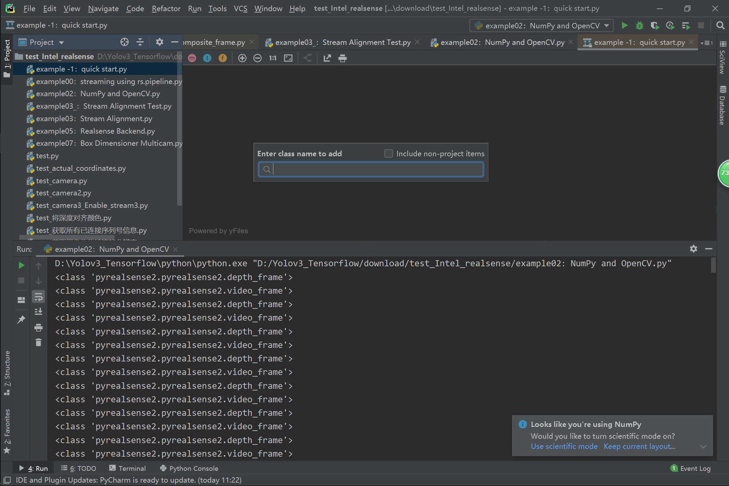Clear the run console with the trash icon
The image size is (729, 486).
38,342
